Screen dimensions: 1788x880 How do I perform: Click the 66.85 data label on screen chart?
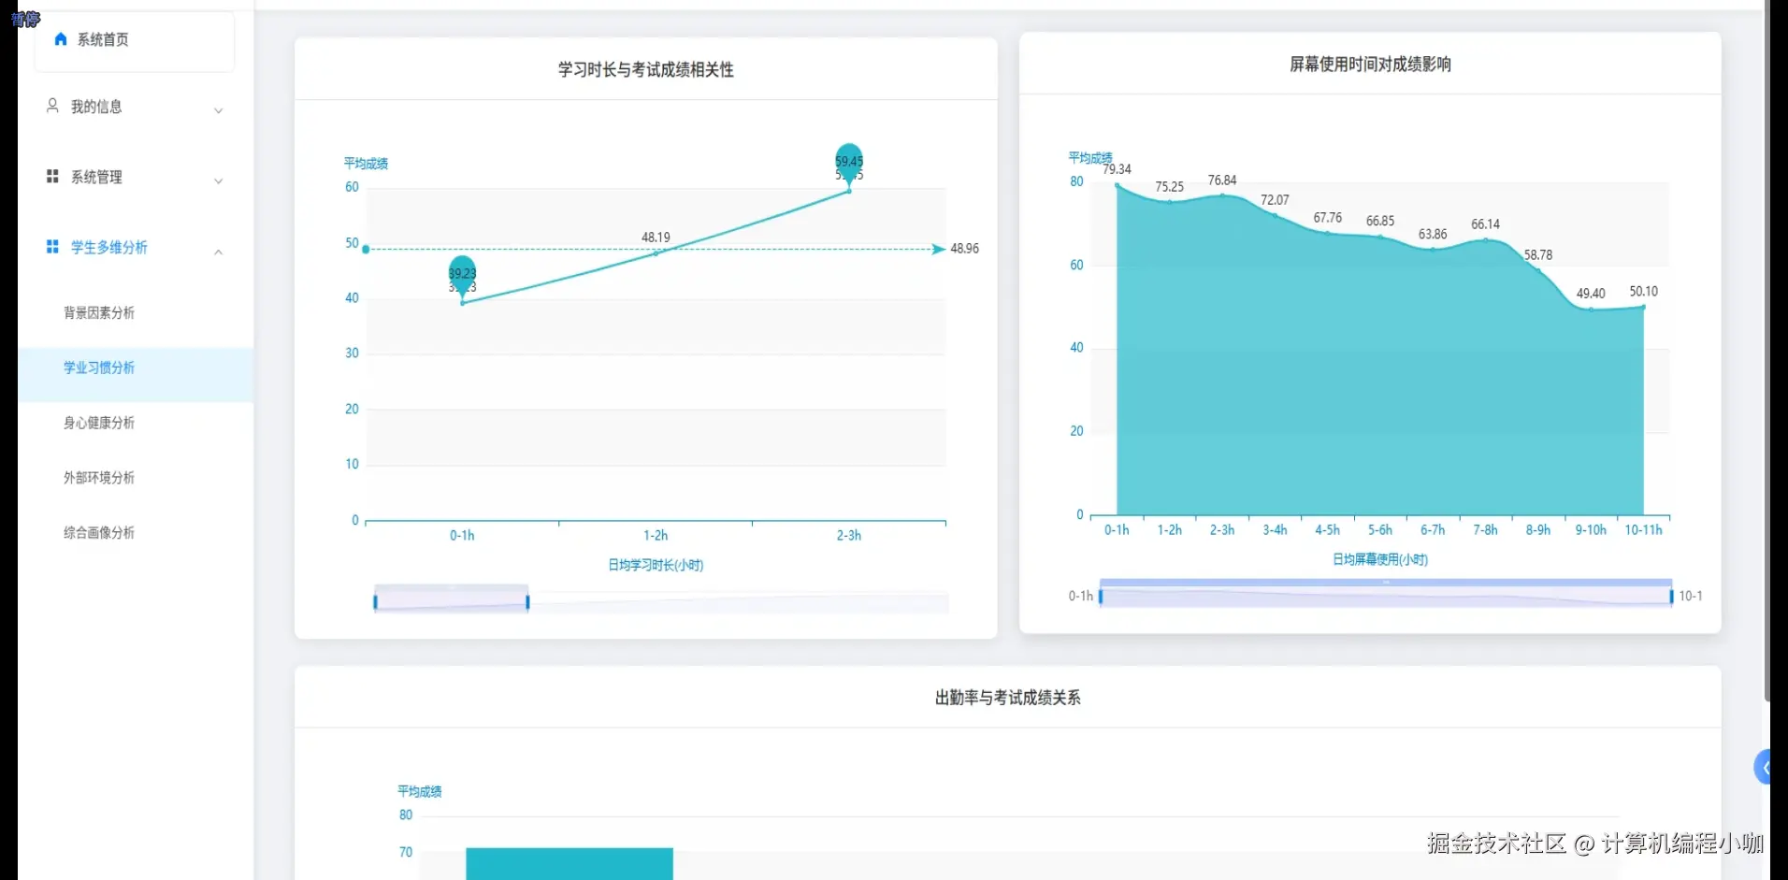tap(1379, 222)
